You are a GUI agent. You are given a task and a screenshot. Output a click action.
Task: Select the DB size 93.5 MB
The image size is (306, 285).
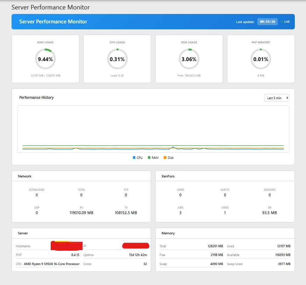tap(270, 213)
